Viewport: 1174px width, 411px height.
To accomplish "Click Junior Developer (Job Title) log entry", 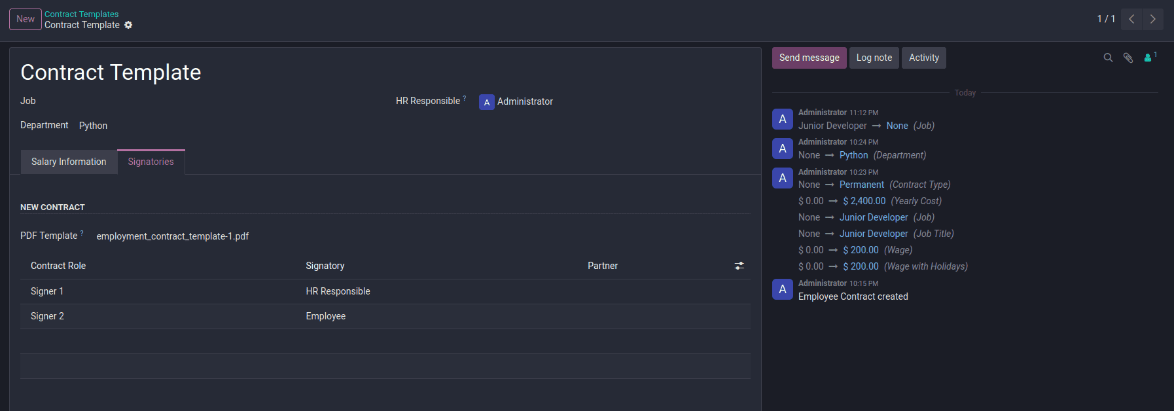I will (x=874, y=234).
